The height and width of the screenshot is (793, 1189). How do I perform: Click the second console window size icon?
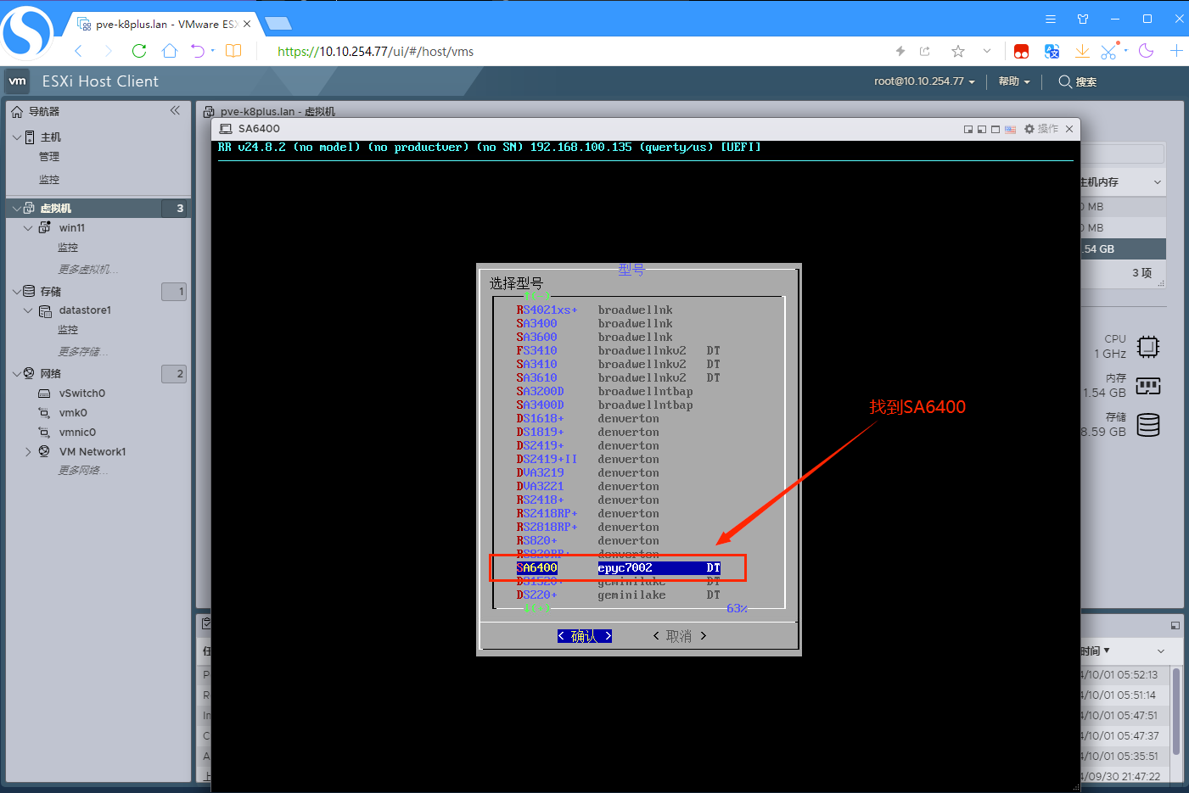pos(982,129)
